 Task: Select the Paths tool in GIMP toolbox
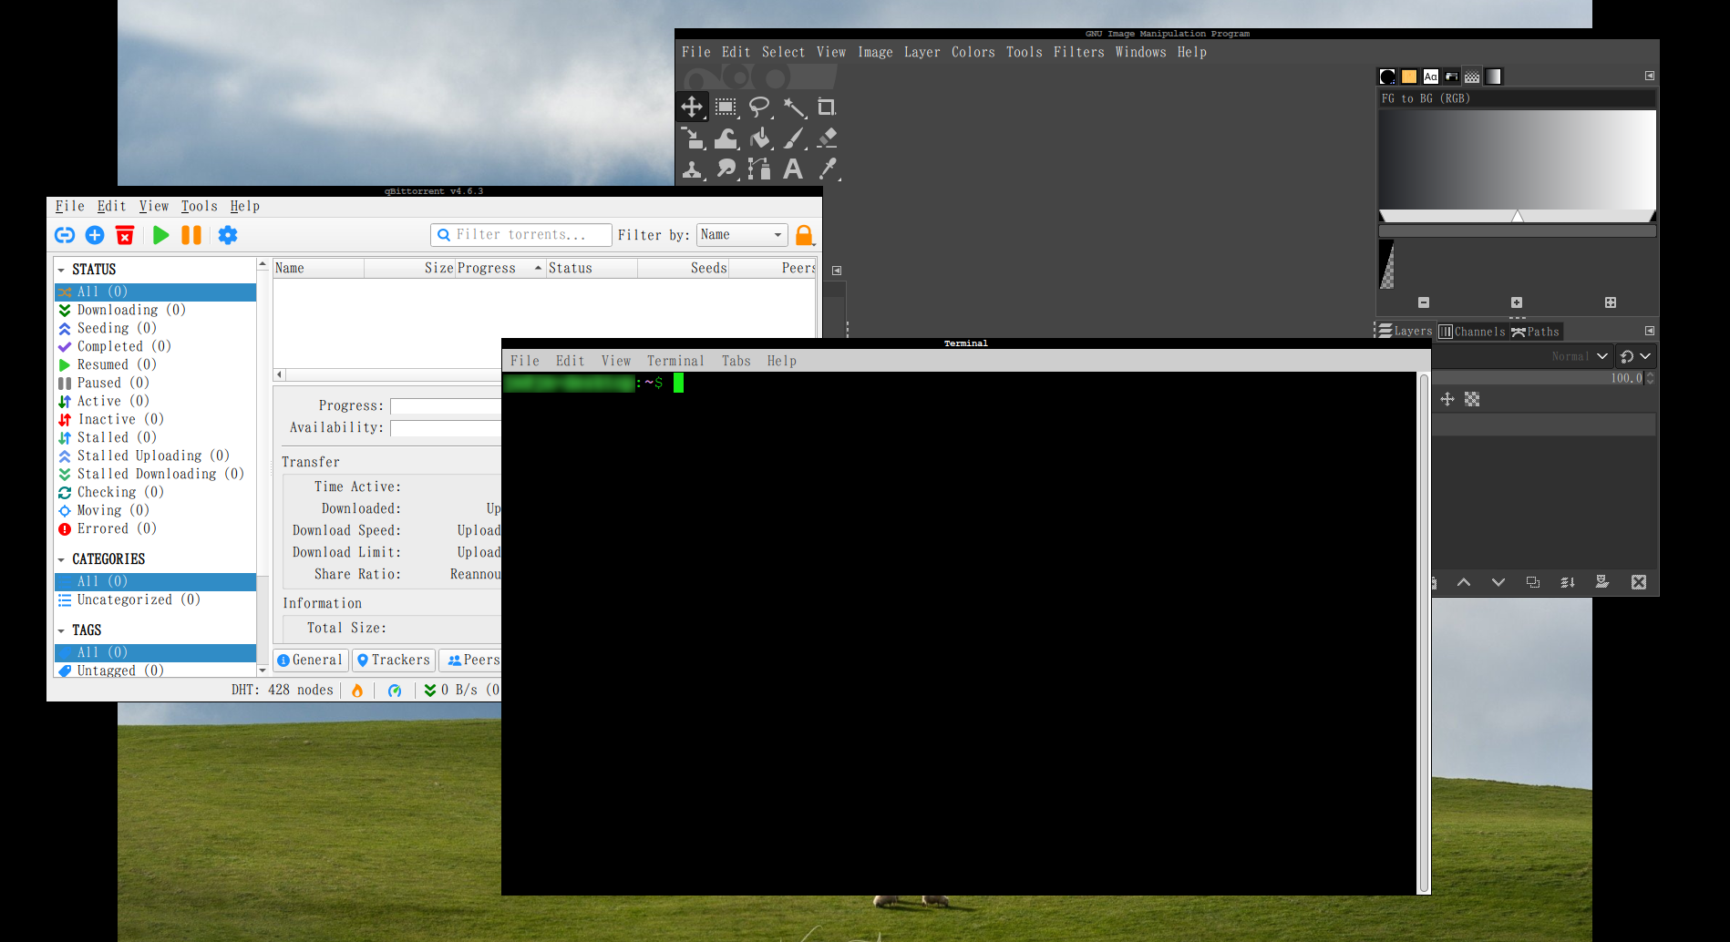coord(759,169)
